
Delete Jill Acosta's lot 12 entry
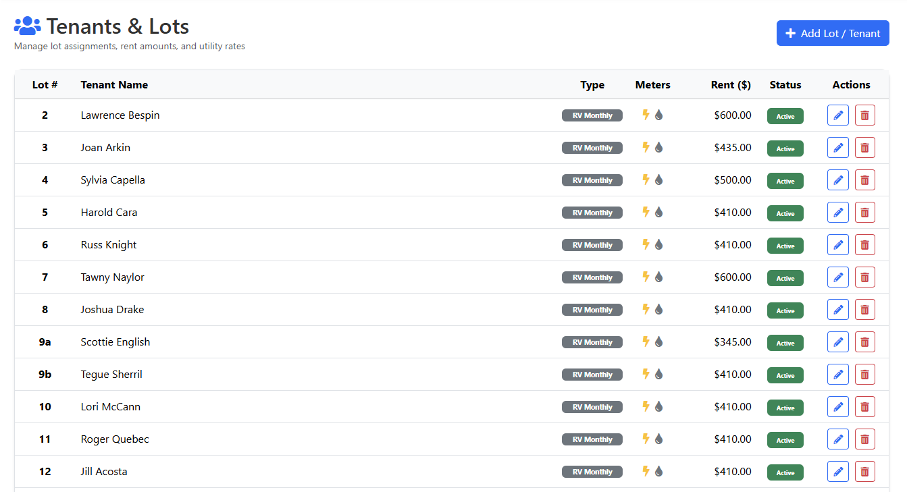(864, 472)
